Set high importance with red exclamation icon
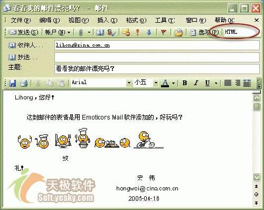The height and width of the screenshot is (210, 264). pyautogui.click(x=138, y=32)
